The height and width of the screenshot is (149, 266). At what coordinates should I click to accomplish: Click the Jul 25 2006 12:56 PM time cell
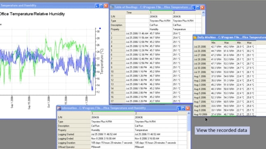[137, 63]
